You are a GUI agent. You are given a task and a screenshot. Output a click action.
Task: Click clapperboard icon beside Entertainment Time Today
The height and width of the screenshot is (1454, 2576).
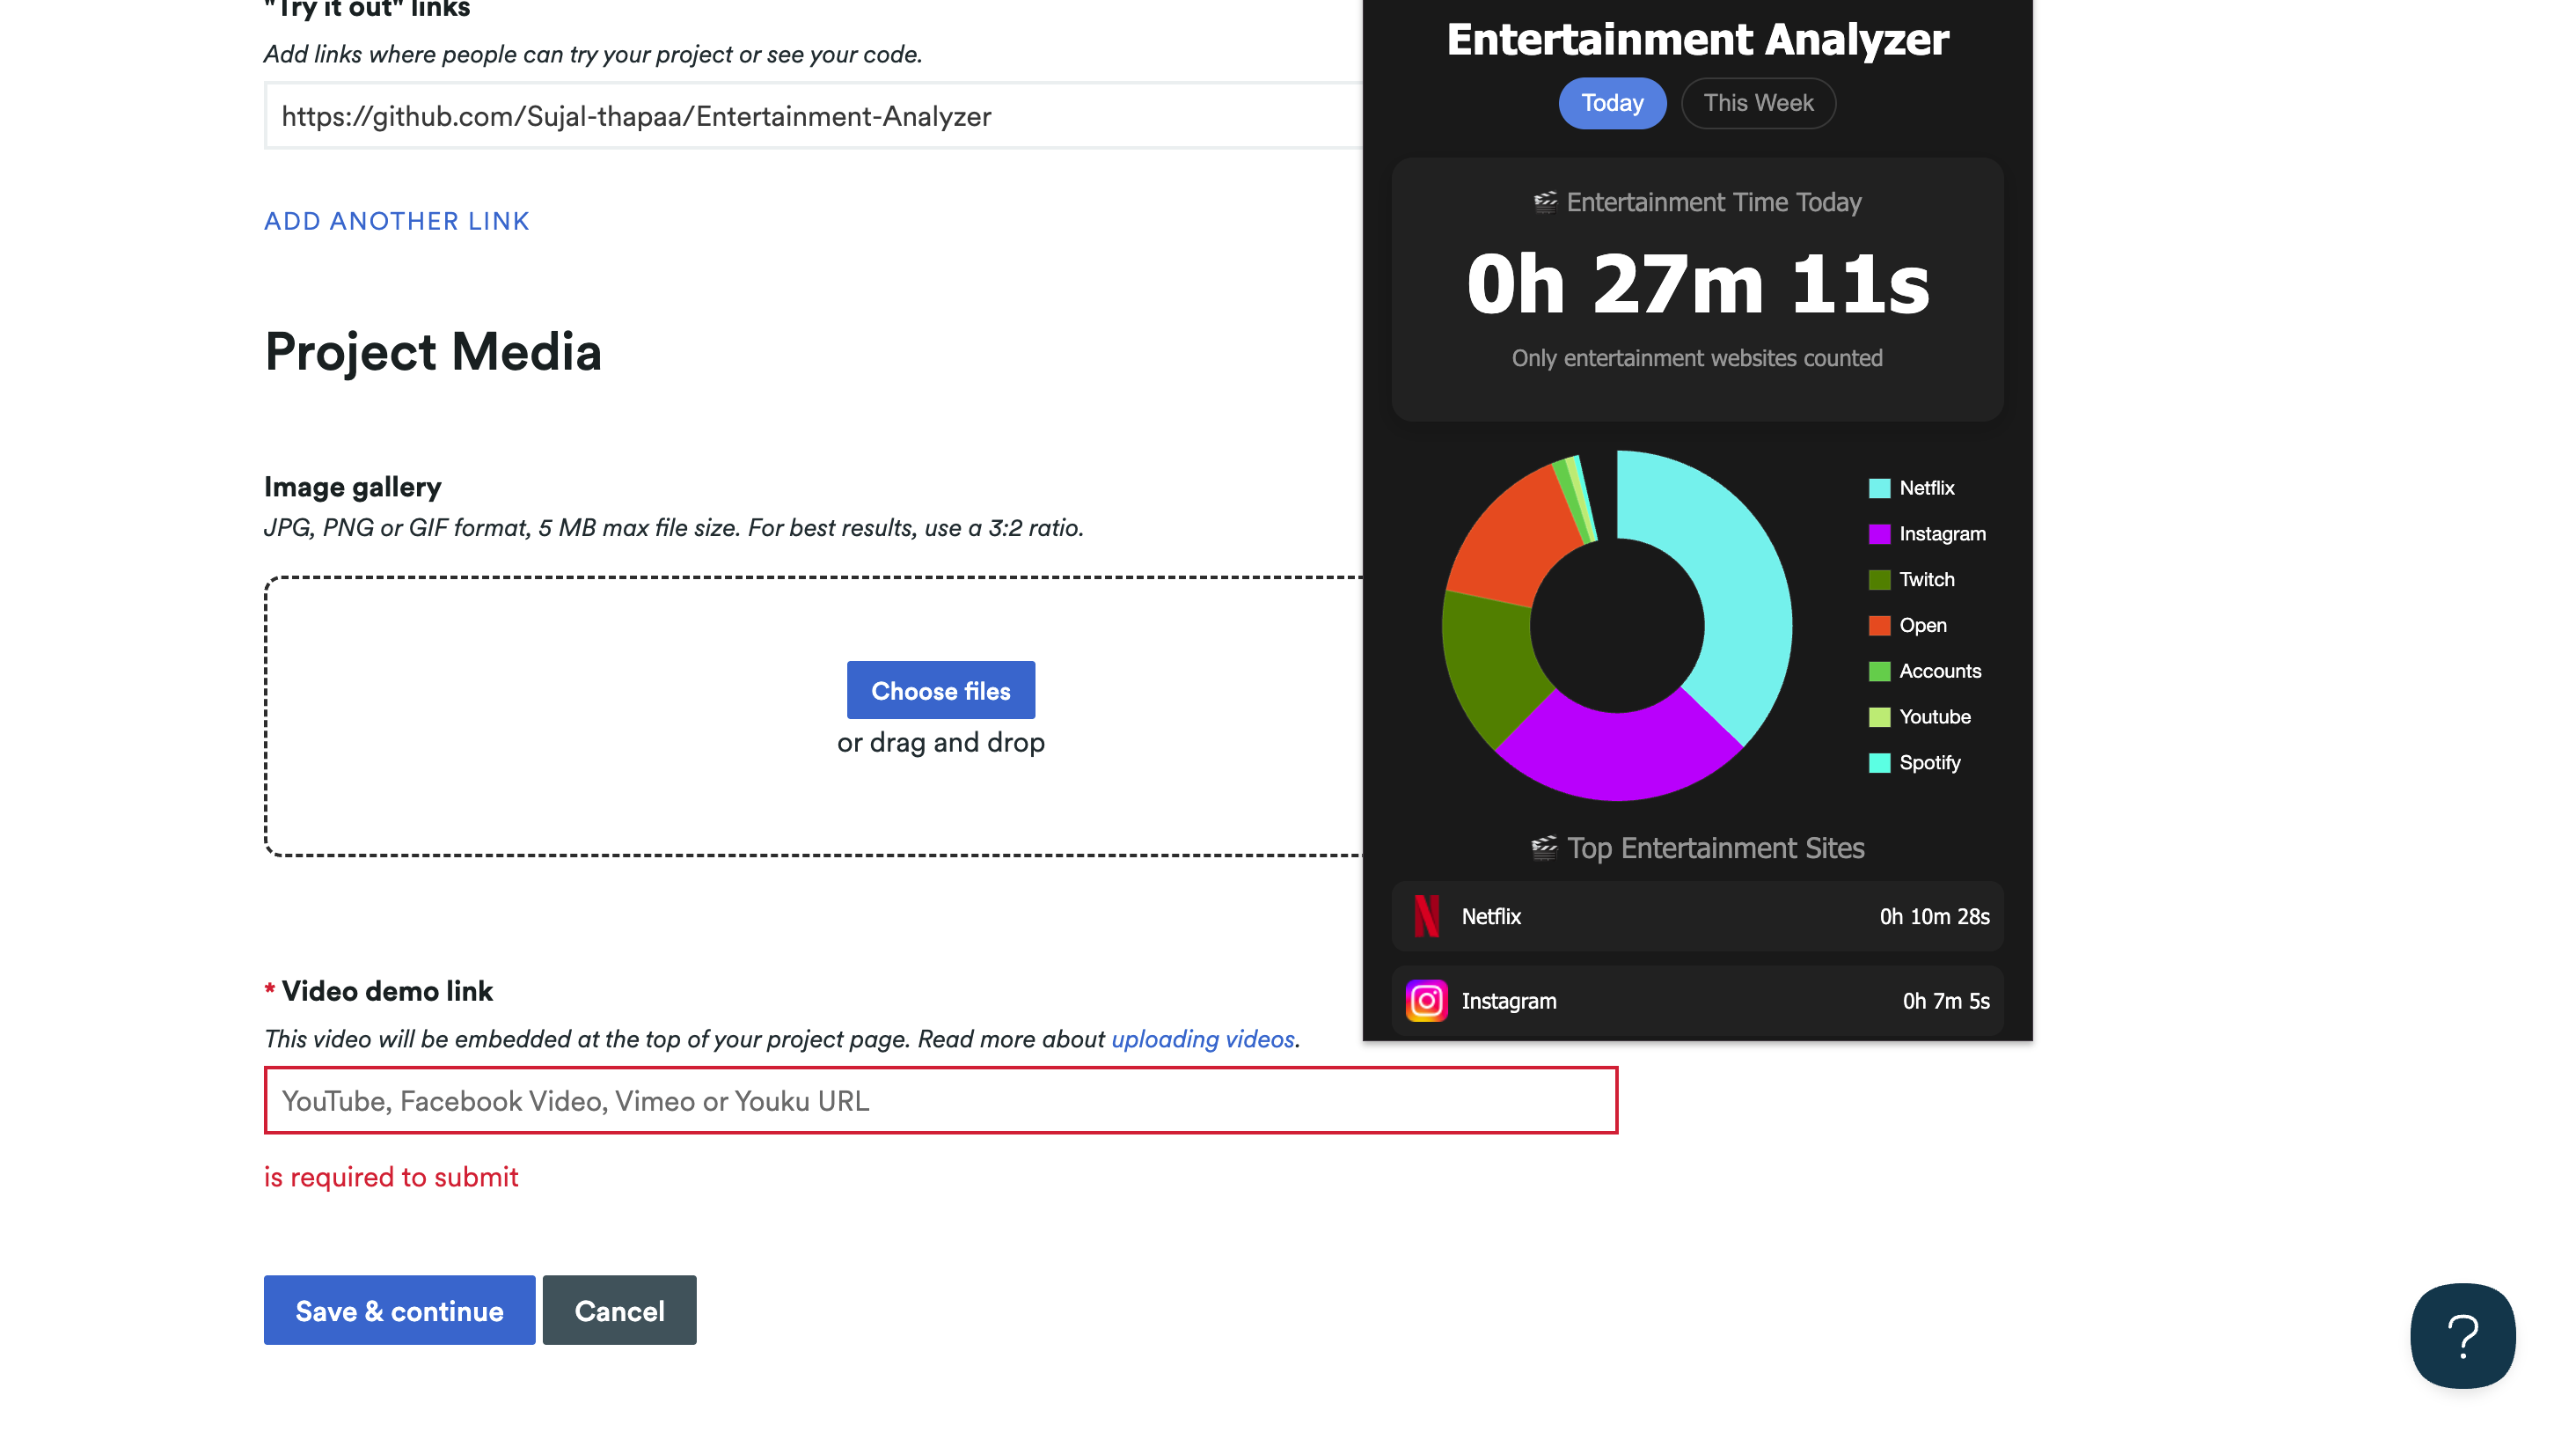(x=1545, y=202)
